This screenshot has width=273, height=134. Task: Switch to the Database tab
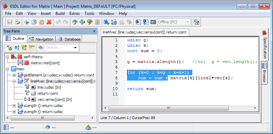[69, 39]
